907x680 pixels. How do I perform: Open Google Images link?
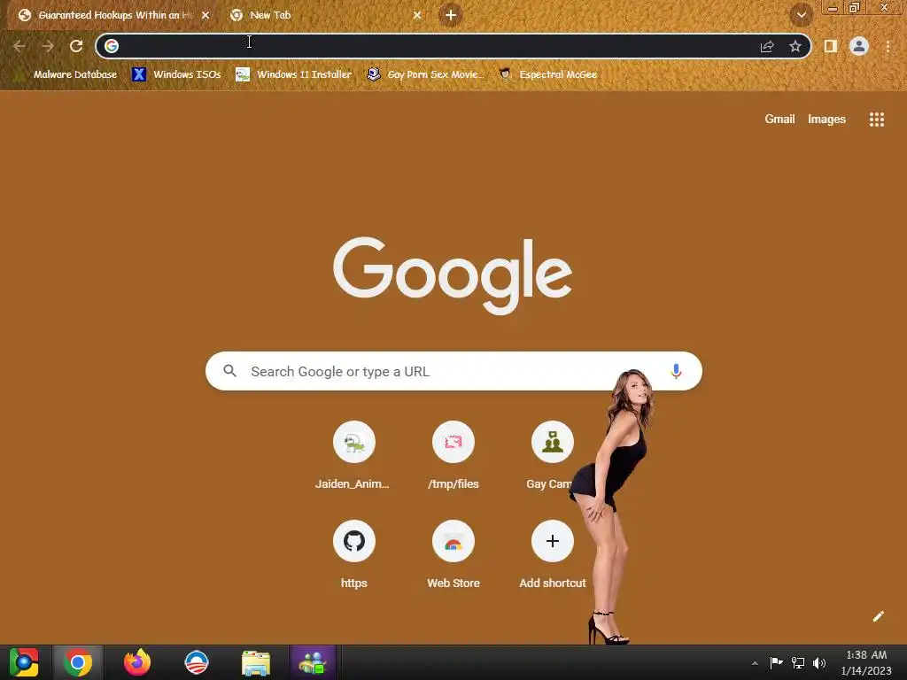(x=826, y=120)
